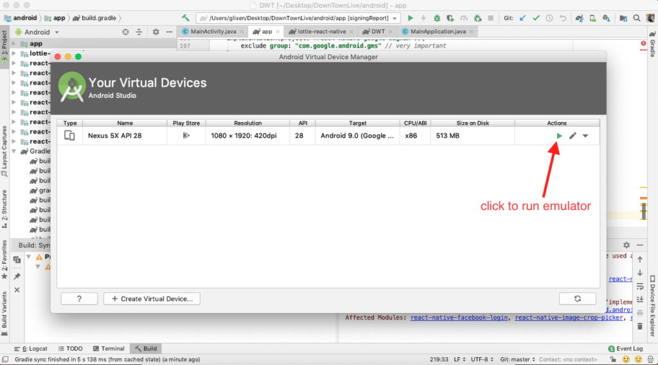
Task: Open AVD Manager help question mark button
Action: click(x=79, y=299)
